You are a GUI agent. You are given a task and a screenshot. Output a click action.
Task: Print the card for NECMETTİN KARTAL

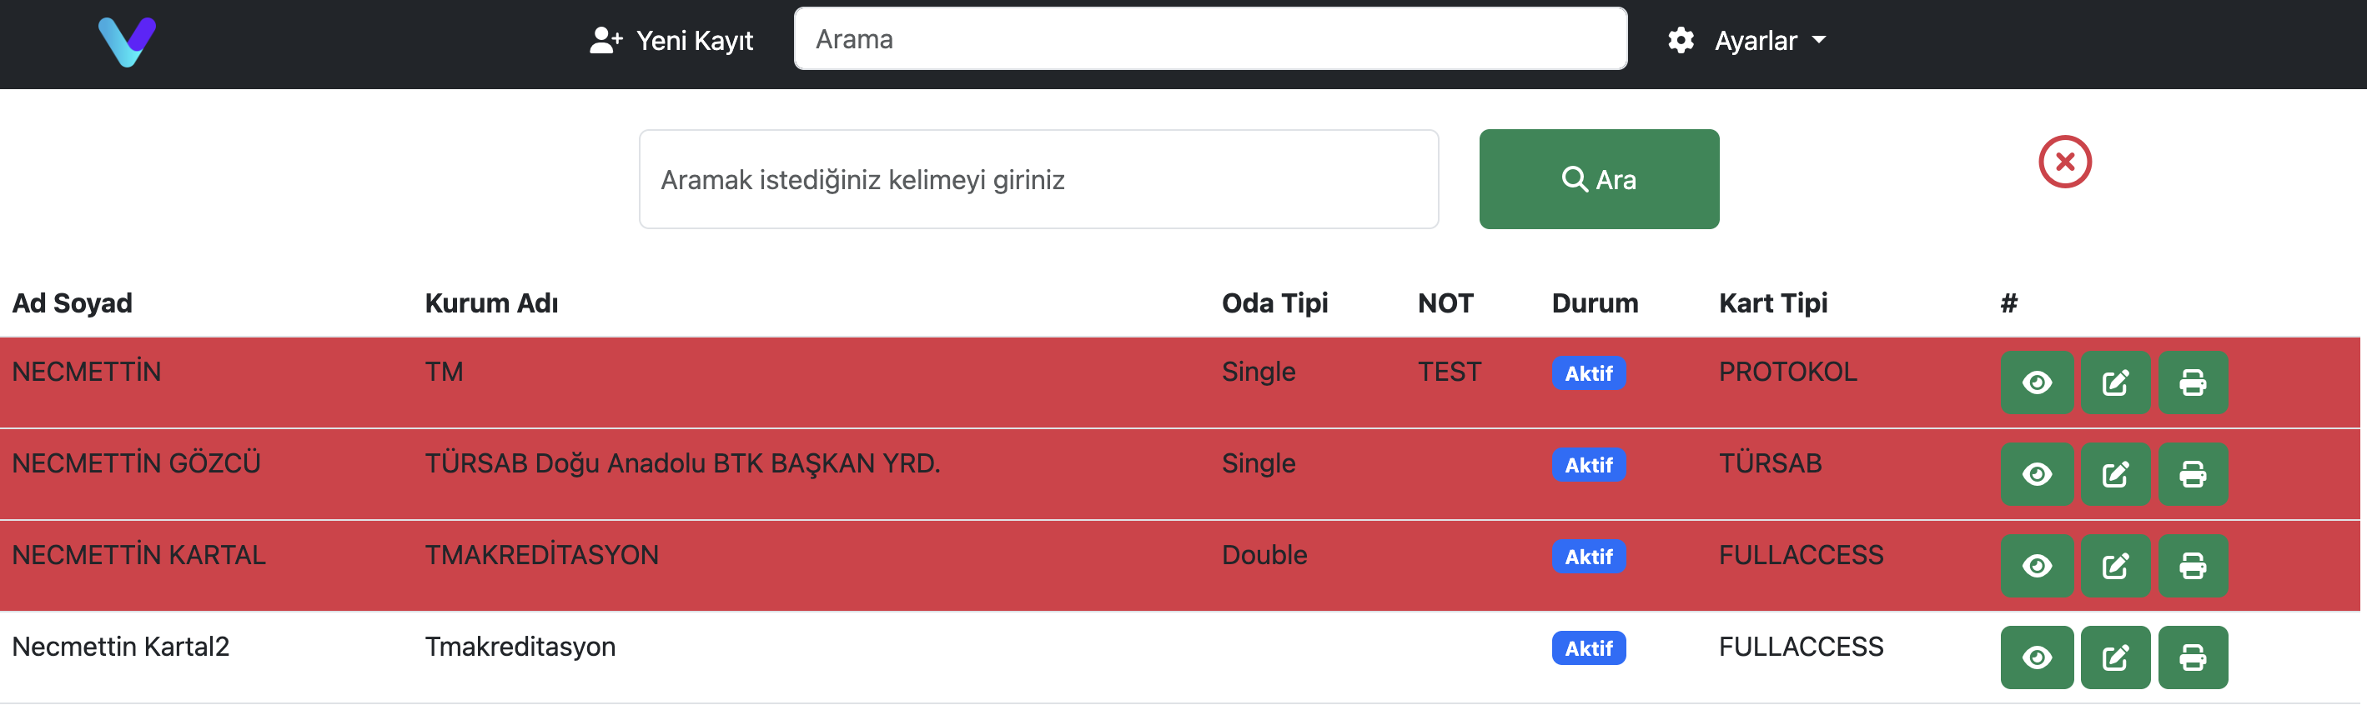[2194, 565]
